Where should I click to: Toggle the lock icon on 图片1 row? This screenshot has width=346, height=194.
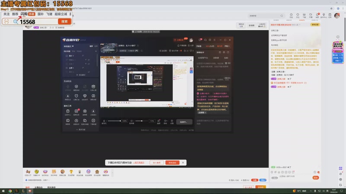(x=83, y=56)
